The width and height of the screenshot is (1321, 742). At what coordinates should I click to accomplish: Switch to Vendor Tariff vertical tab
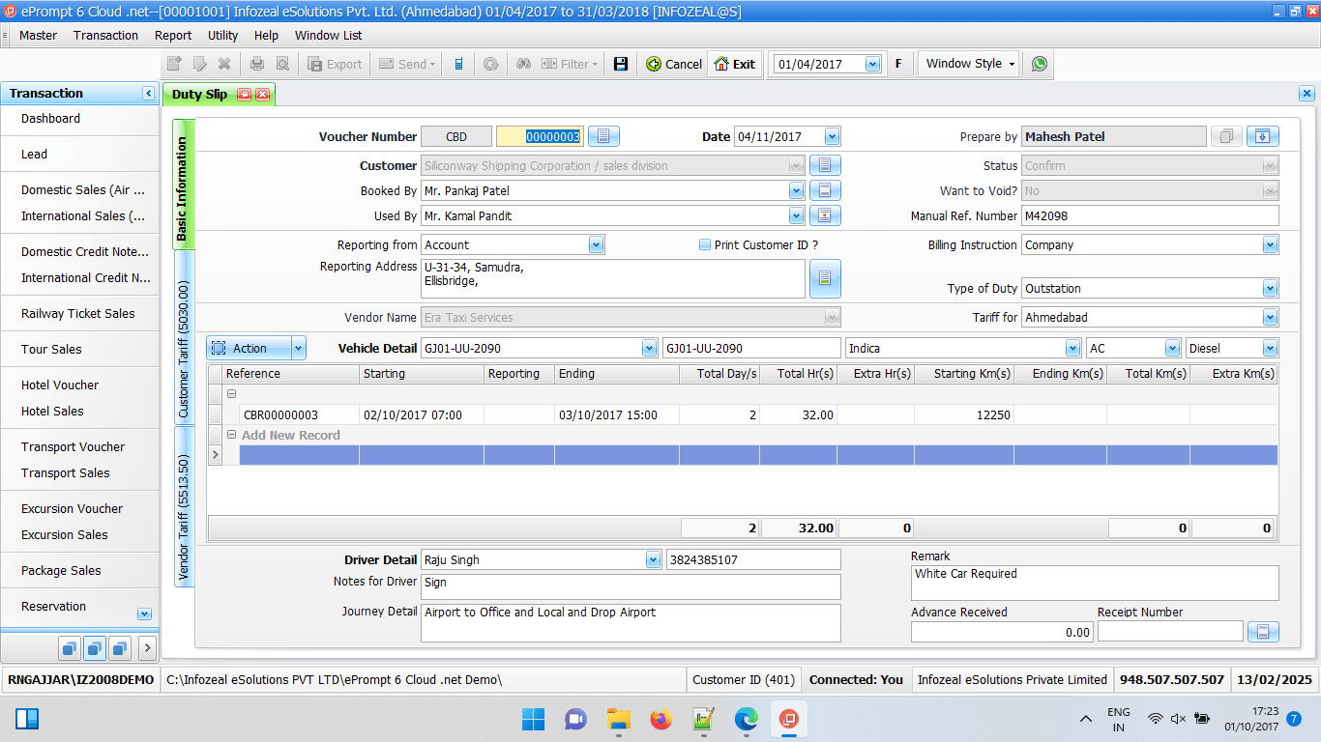point(184,506)
